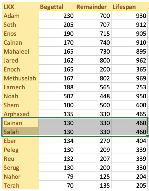This screenshot has height=191, width=149.
Task: Select Eber's begettal value 134
Action: coord(57,141)
